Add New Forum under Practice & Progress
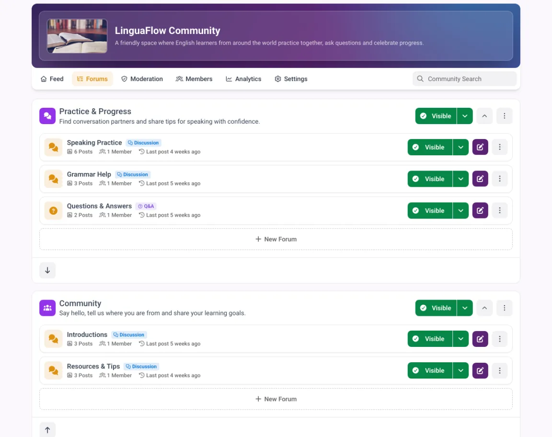Screen dimensions: 552x437 276,239
